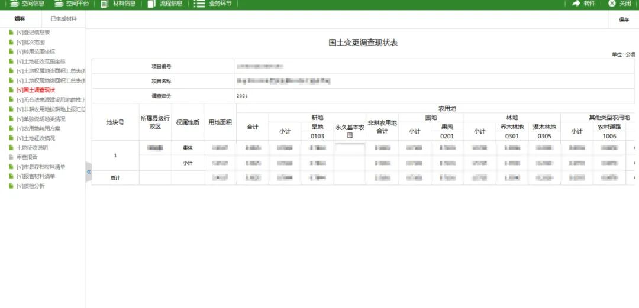Click the 乔木林地 column header
The image size is (639, 308).
[x=512, y=127]
